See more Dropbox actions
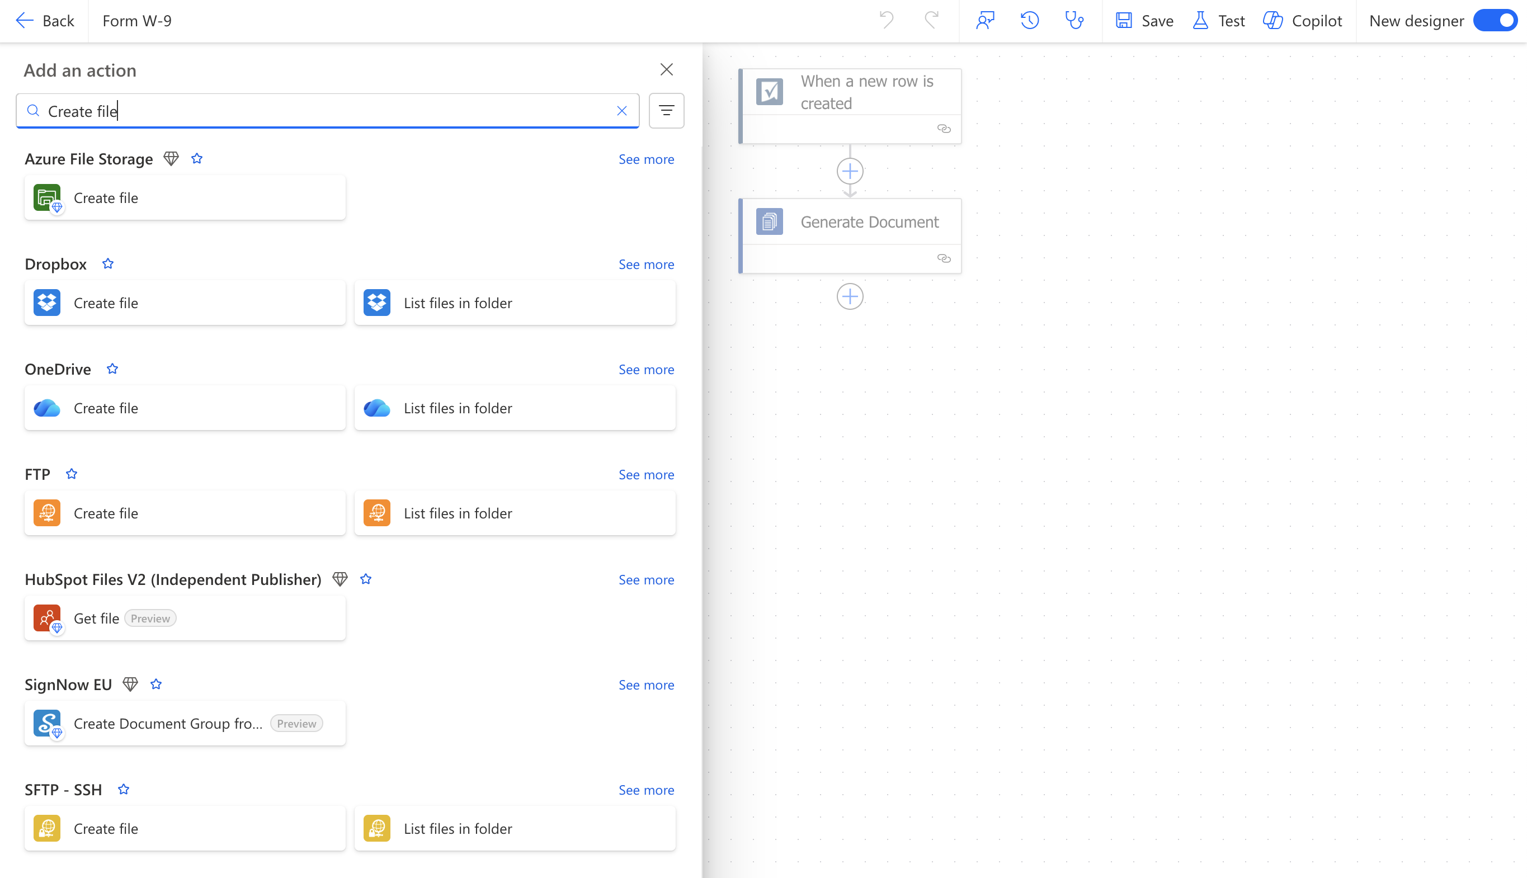This screenshot has width=1527, height=878. point(646,264)
